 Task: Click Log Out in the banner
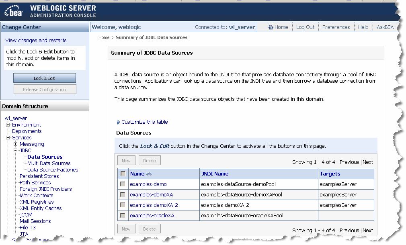pos(305,27)
